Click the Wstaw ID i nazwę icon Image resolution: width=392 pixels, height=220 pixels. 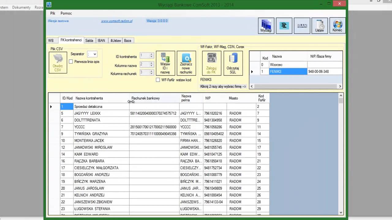[x=165, y=63]
